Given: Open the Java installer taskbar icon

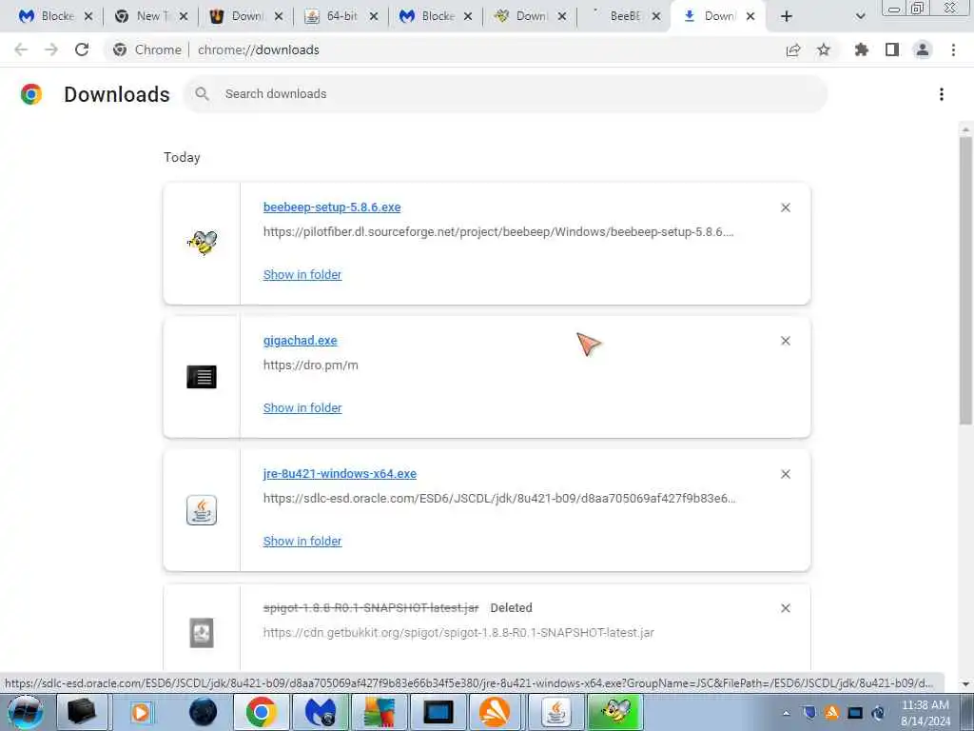Looking at the screenshot, I should tap(555, 712).
